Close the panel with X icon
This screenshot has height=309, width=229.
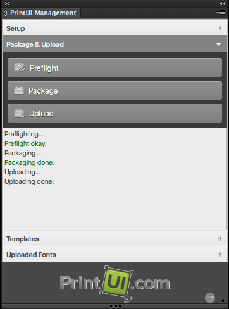7,3
